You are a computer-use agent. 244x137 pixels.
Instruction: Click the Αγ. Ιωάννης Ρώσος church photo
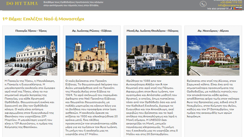click(92, 55)
